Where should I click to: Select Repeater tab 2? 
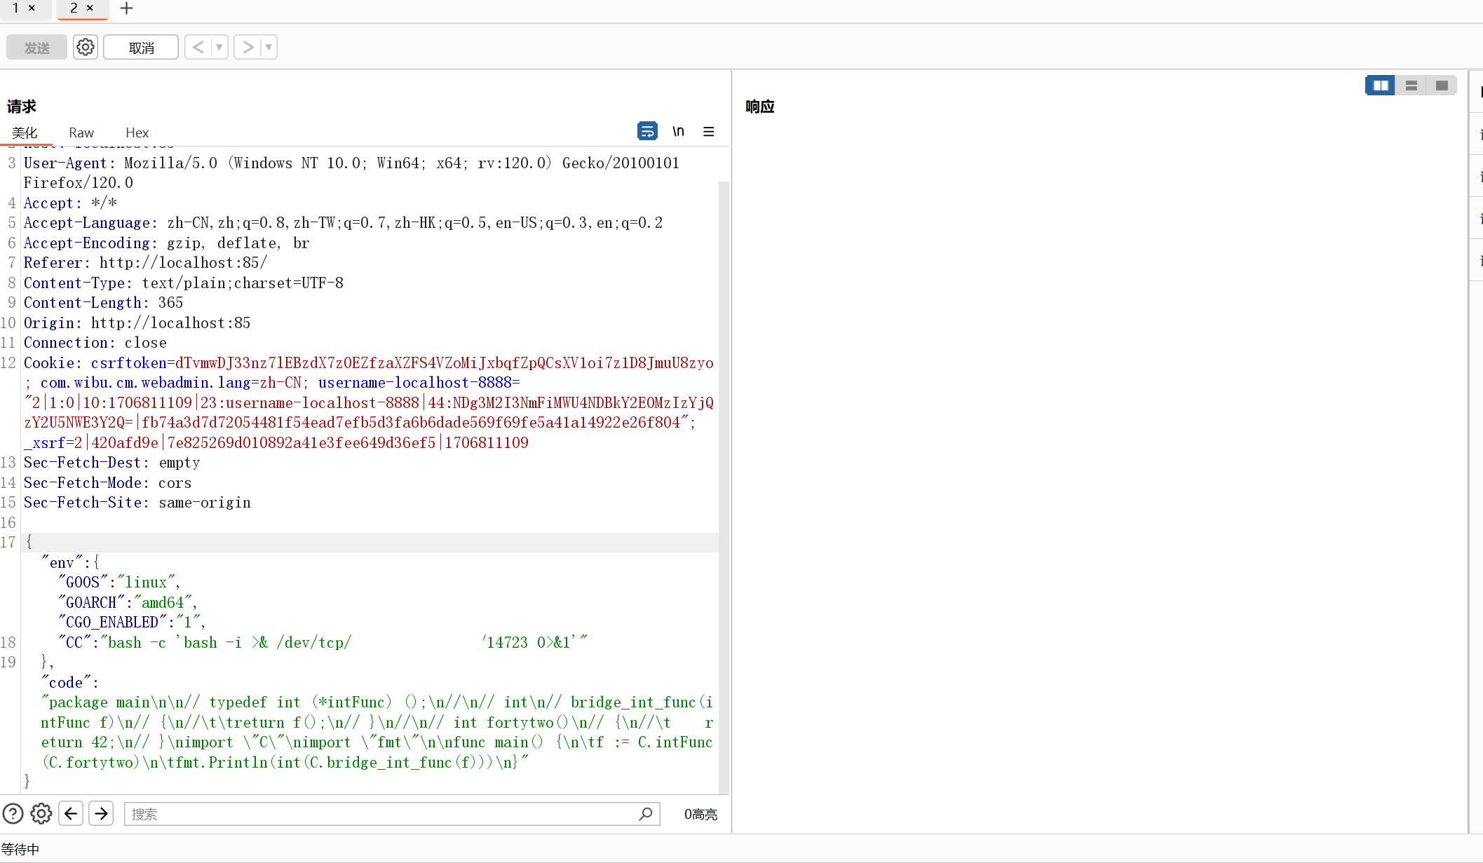click(x=74, y=8)
